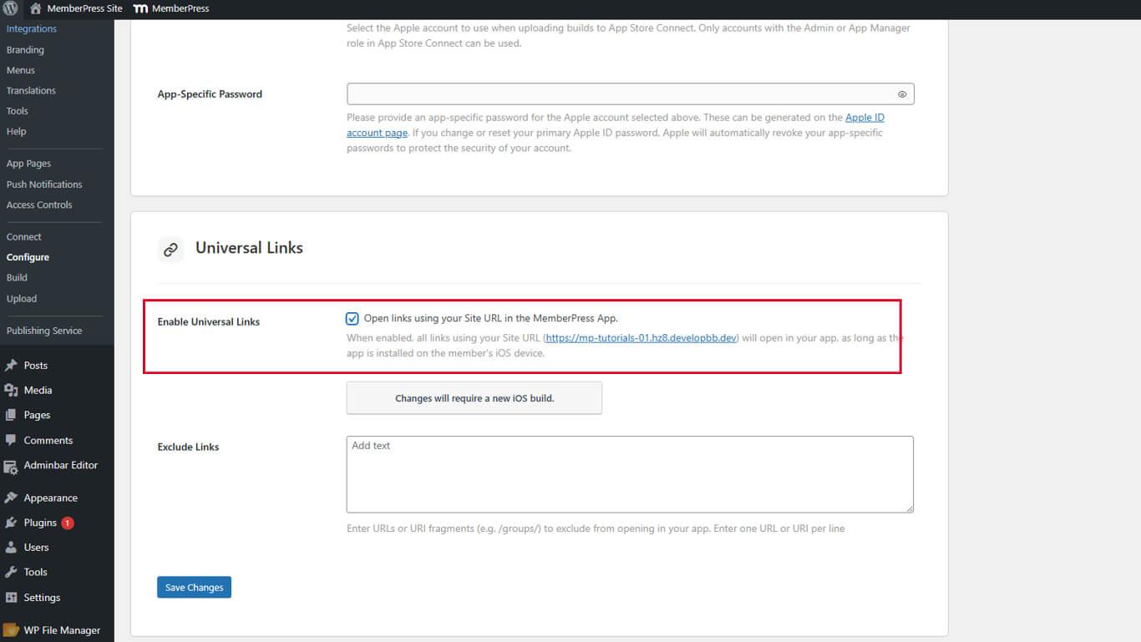Open the Apple ID account page link
The height and width of the screenshot is (642, 1141).
click(x=864, y=117)
